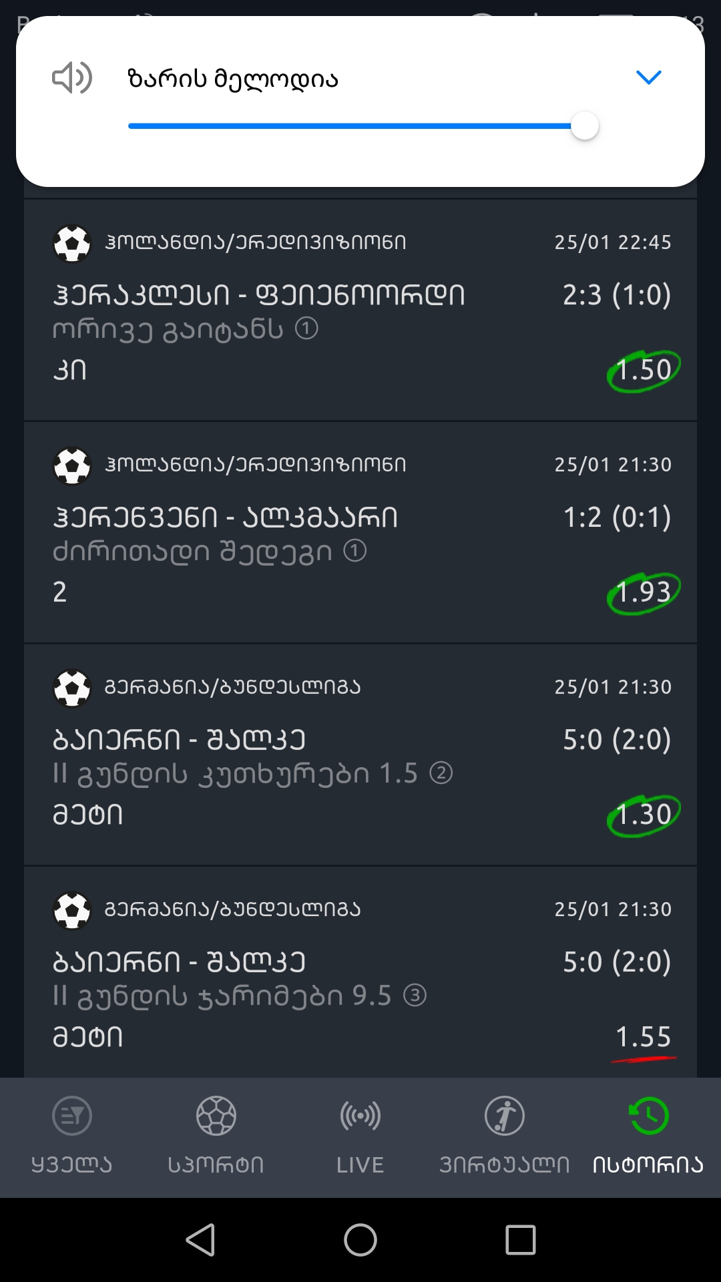Viewport: 721px width, 1282px height.
Task: Tap soccer ball icon for ჰერაკლესი match
Action: pyautogui.click(x=72, y=243)
